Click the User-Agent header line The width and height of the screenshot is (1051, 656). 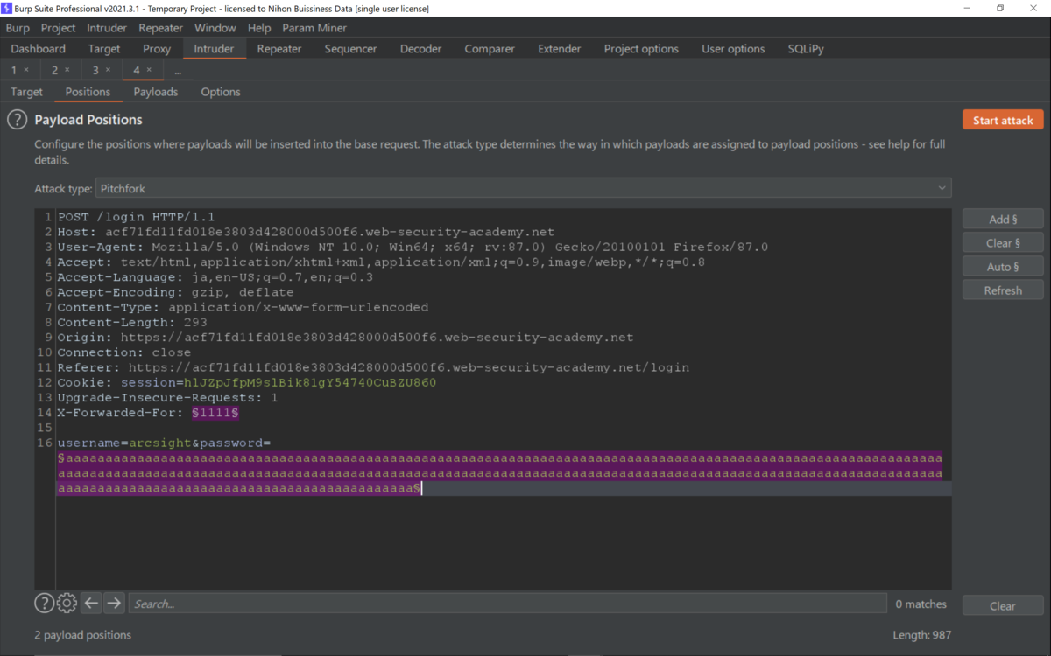coord(413,247)
